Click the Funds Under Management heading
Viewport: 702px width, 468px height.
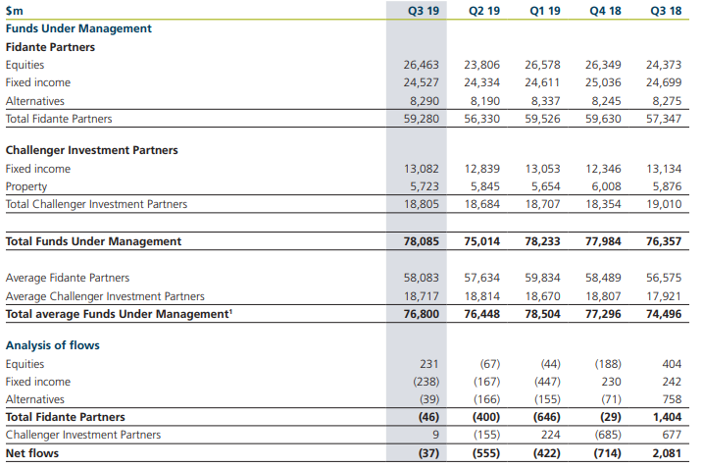(78, 28)
